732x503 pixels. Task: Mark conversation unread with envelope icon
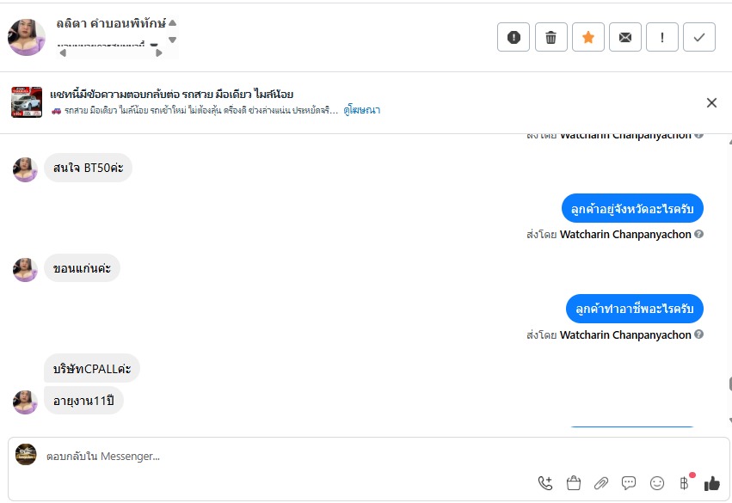click(625, 37)
